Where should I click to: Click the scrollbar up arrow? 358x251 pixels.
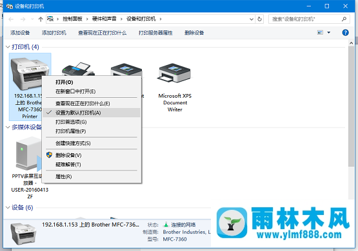351,43
